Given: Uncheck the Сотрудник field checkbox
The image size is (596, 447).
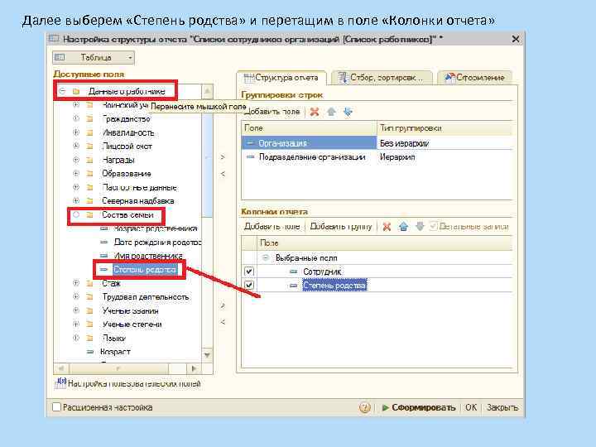Looking at the screenshot, I should click(x=249, y=272).
